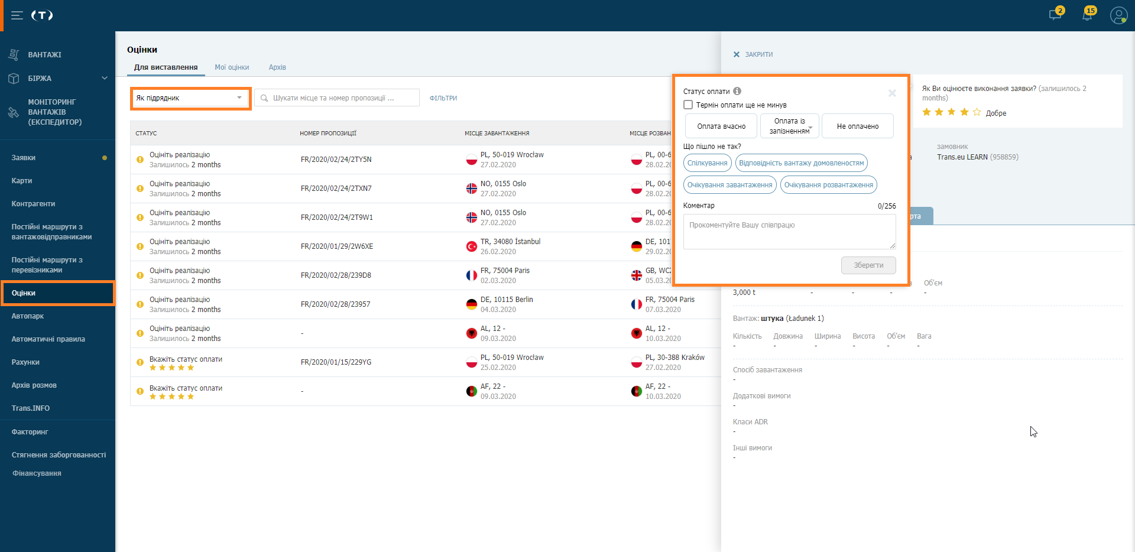Click the Norway flag on row FR/2020/02/24/2TXN7
1135x552 pixels.
coord(471,189)
